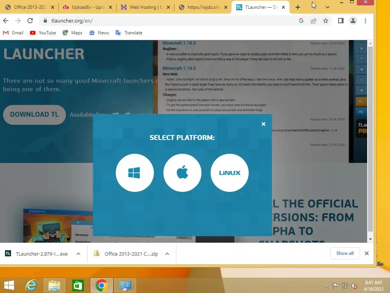Open the side panel
390x293 pixels.
pyautogui.click(x=341, y=21)
